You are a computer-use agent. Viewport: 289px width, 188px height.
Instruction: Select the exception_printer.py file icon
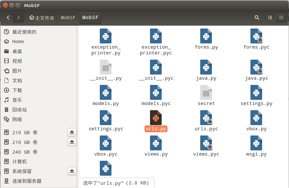click(x=106, y=36)
